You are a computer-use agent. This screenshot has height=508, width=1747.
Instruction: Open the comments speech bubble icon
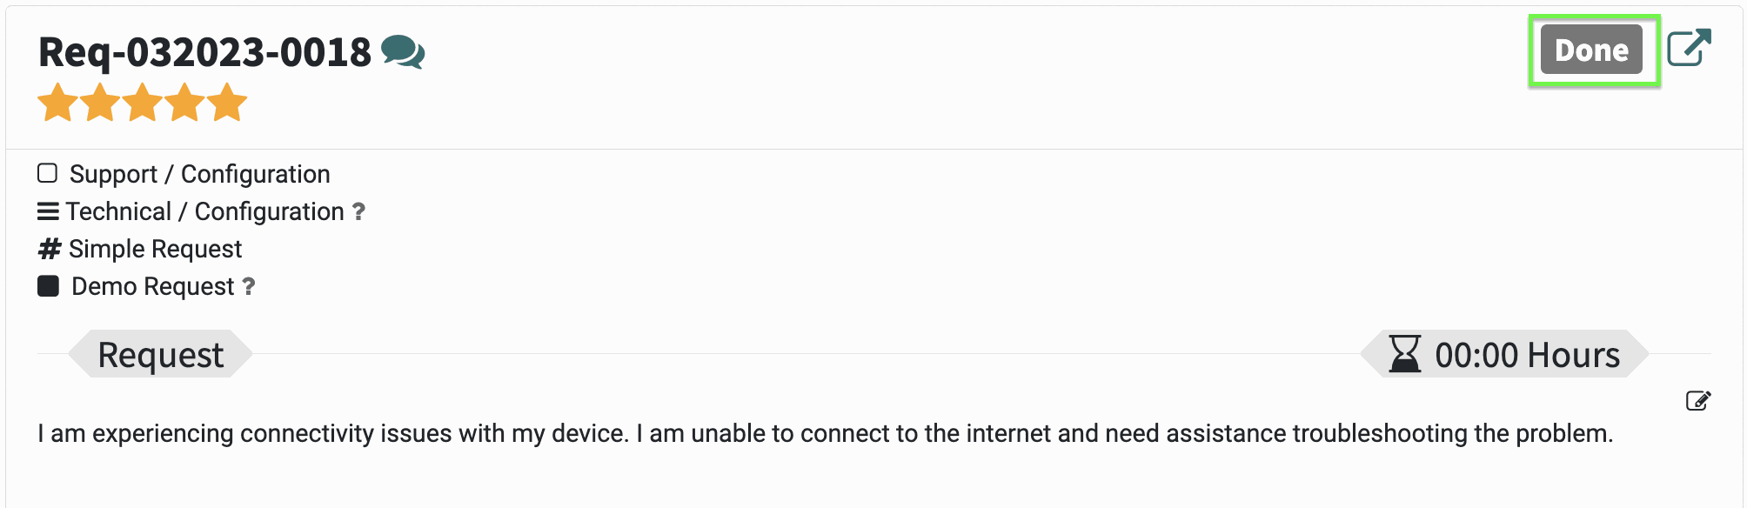coord(403,52)
